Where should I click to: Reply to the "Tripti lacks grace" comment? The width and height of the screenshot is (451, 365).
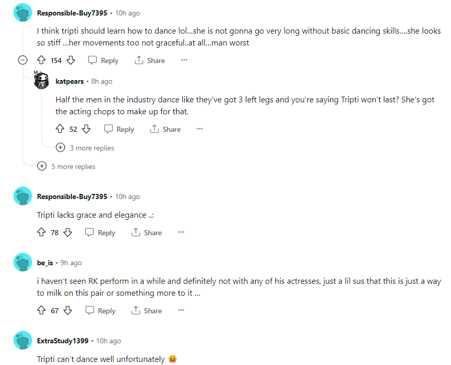coord(100,233)
